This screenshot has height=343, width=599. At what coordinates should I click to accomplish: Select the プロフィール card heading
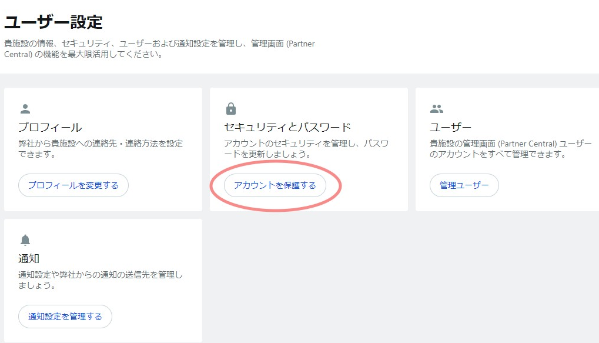click(x=50, y=127)
